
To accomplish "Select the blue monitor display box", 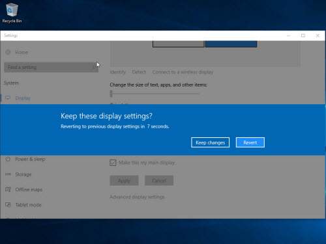I will click(x=231, y=44).
